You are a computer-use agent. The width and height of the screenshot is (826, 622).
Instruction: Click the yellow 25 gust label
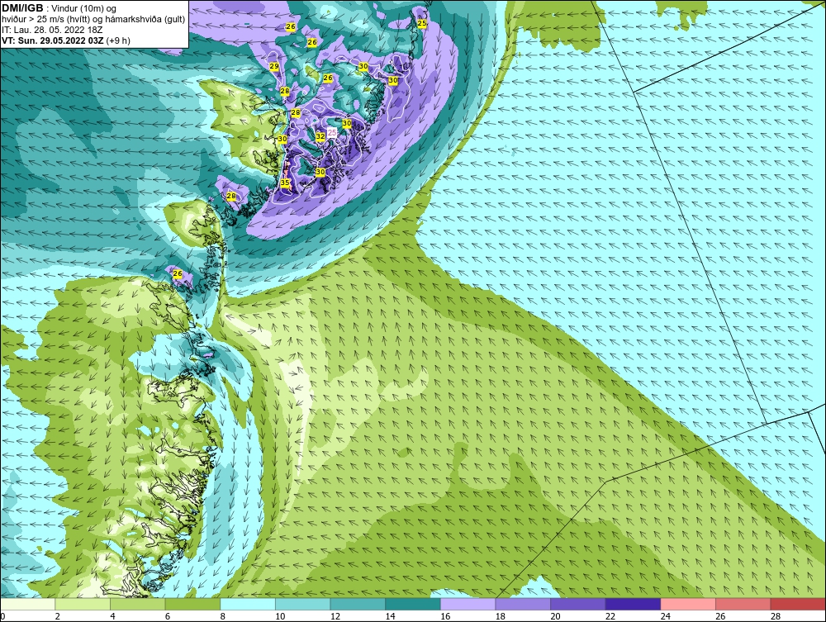click(422, 23)
